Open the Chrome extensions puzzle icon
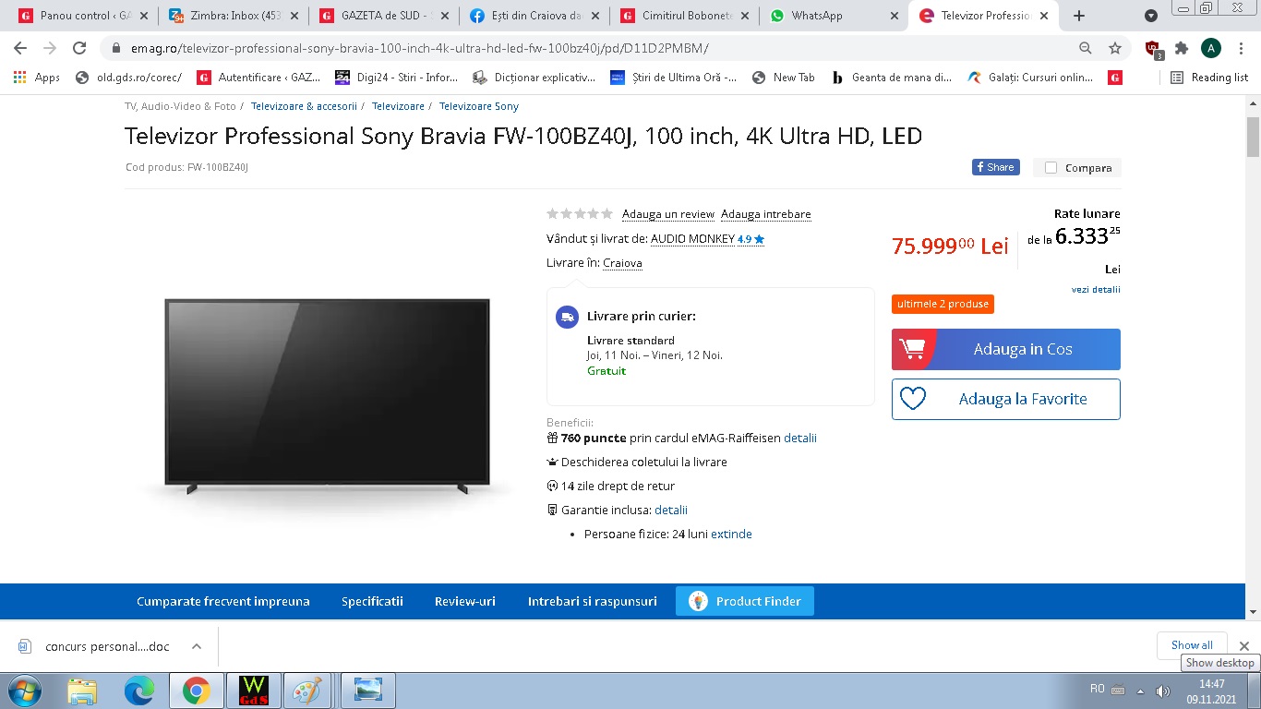The width and height of the screenshot is (1261, 709). click(x=1181, y=48)
